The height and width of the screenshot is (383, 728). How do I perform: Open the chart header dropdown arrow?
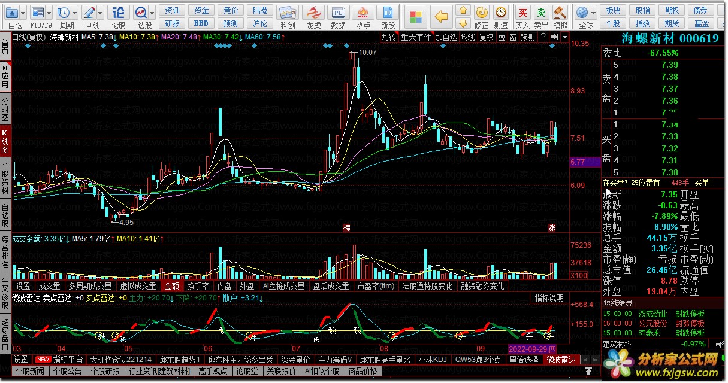pos(564,37)
